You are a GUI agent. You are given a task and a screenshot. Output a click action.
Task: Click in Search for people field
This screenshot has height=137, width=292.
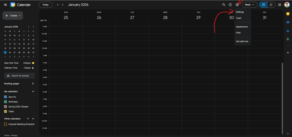pos(19,76)
